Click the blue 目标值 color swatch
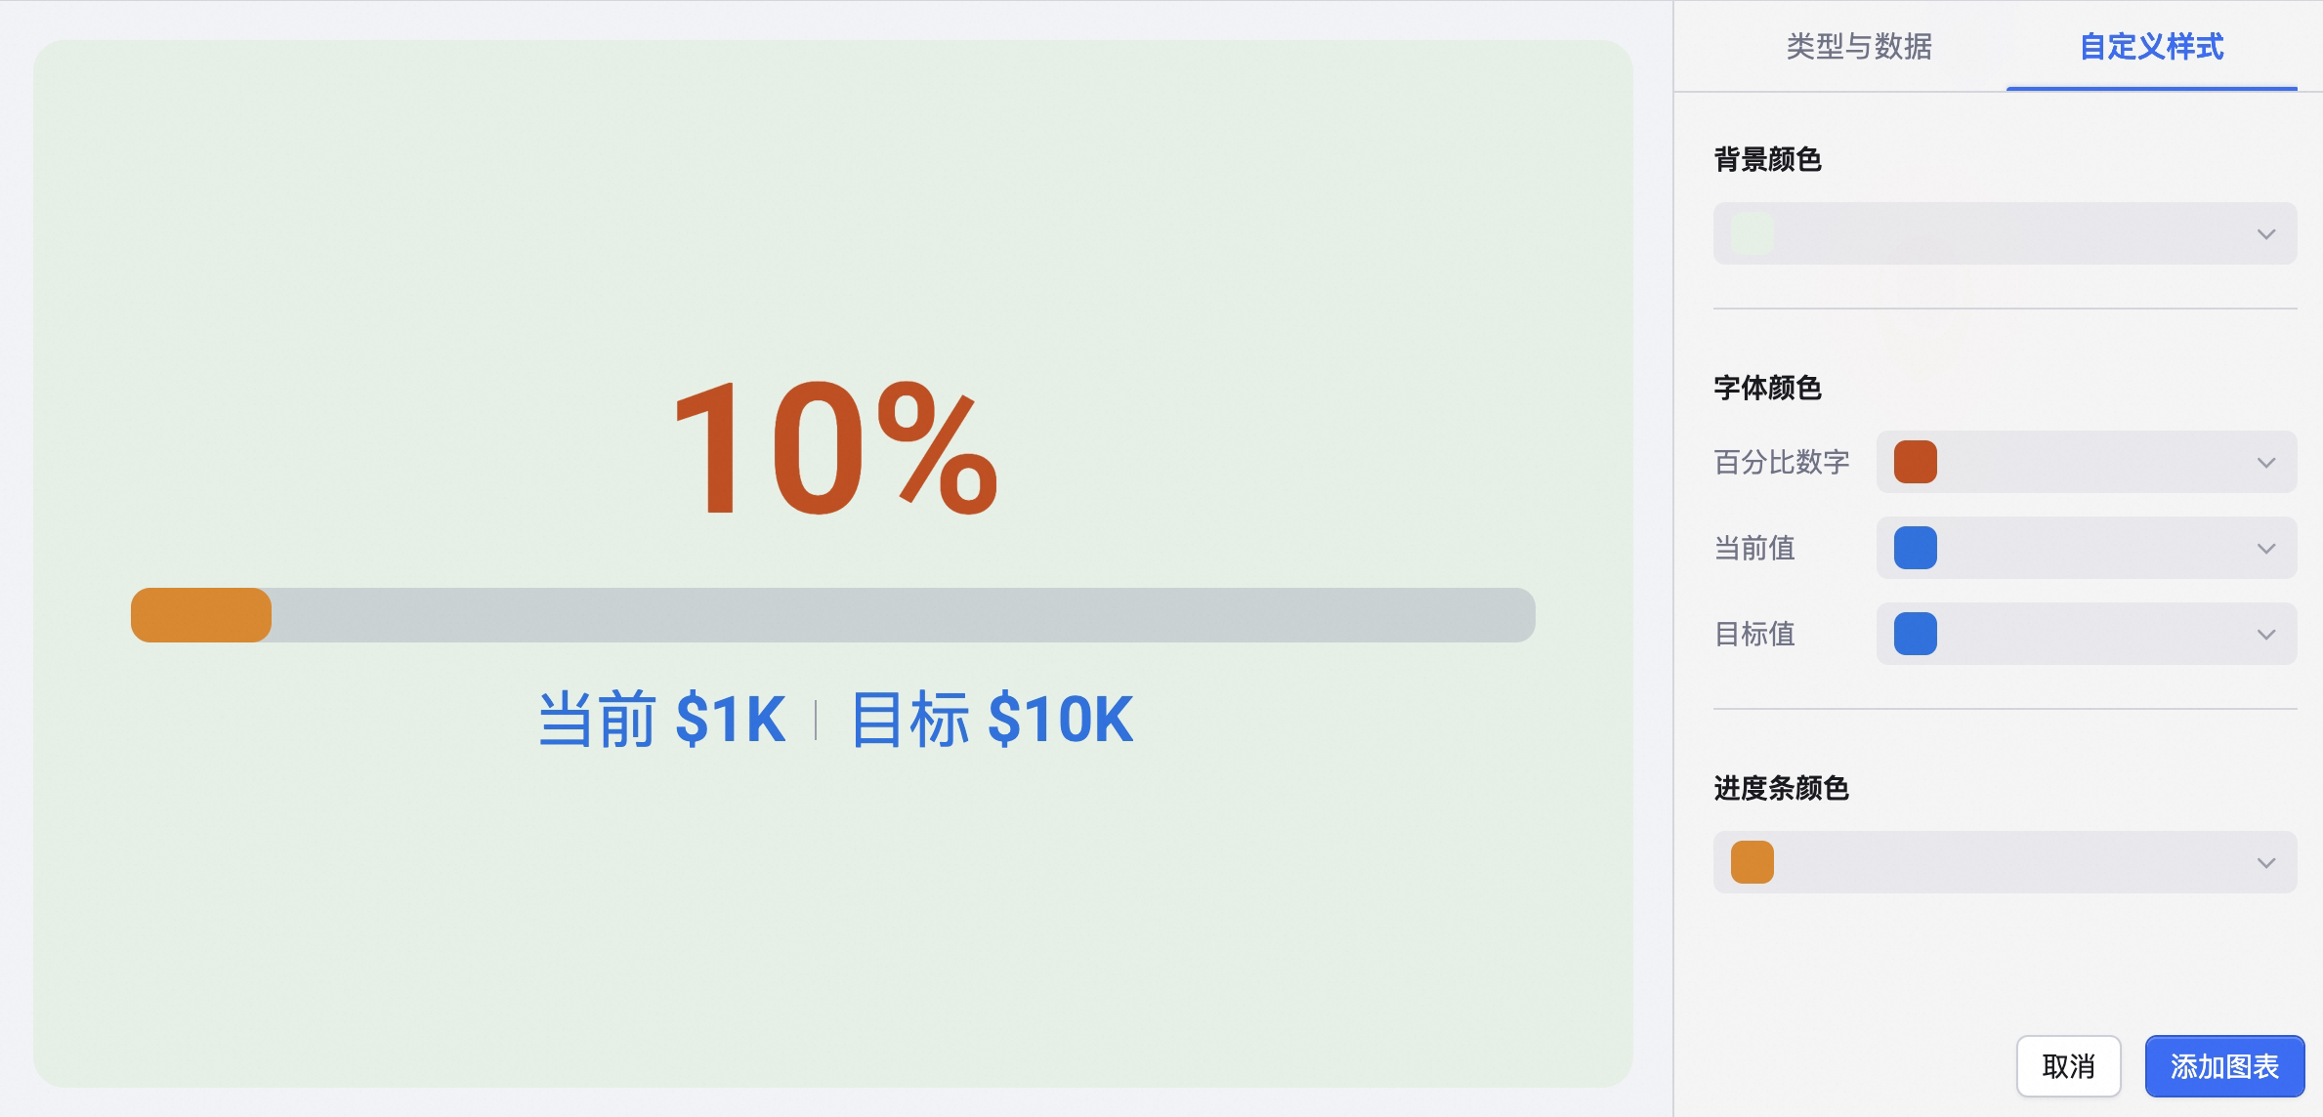 tap(1916, 634)
